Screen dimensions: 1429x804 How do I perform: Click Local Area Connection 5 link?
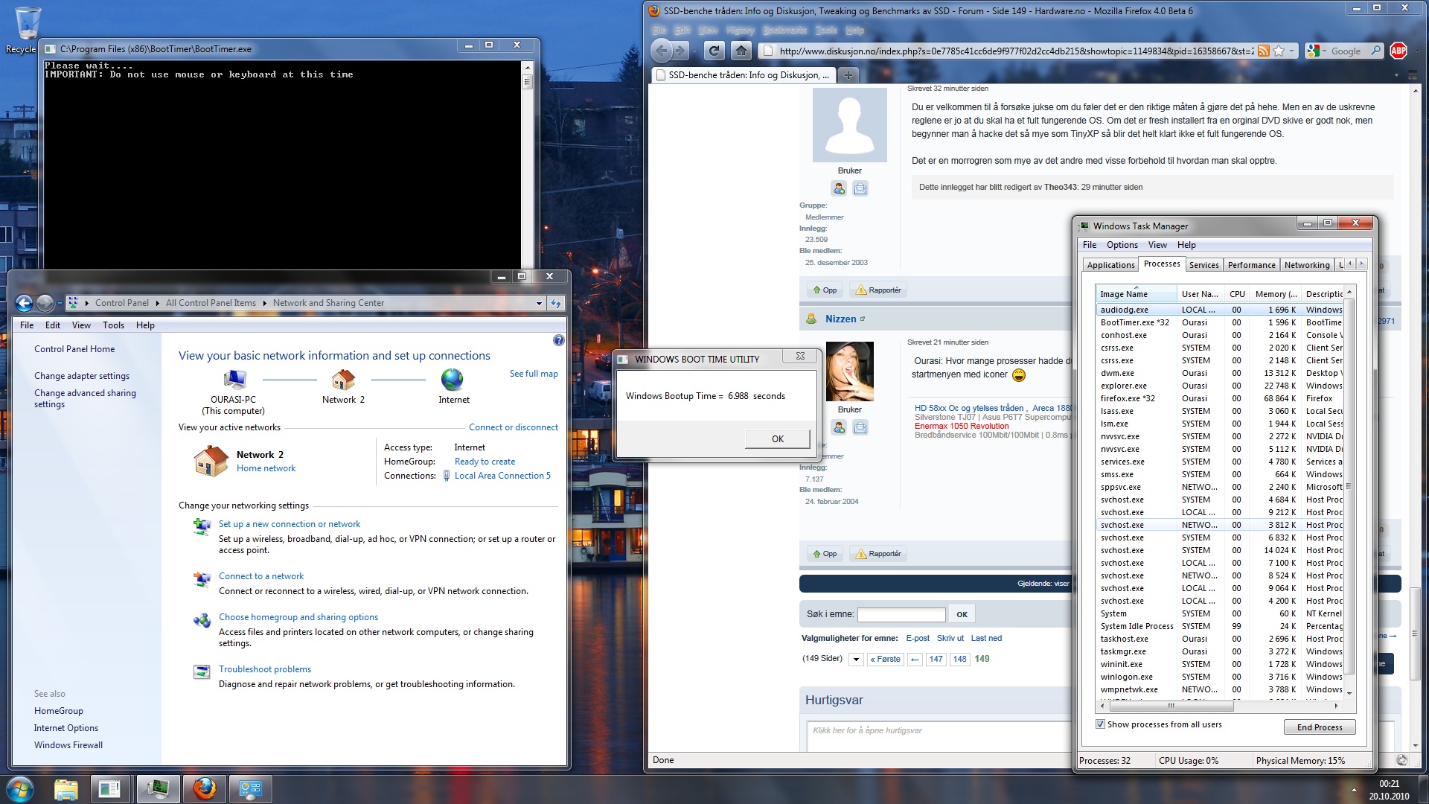pos(502,476)
